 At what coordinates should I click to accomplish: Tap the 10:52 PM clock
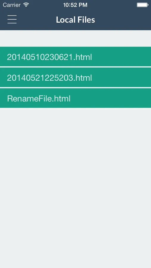[75, 5]
